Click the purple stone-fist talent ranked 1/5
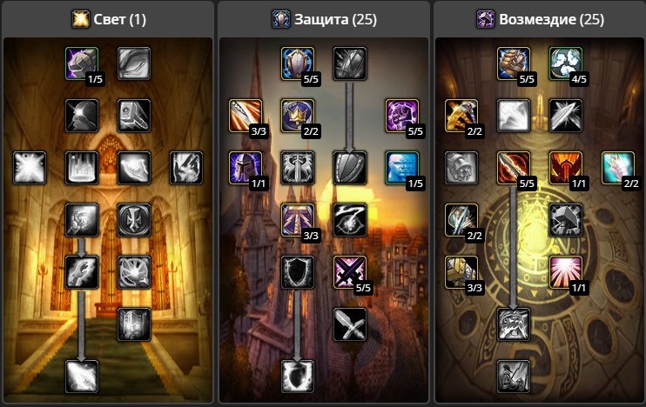 [x=82, y=63]
